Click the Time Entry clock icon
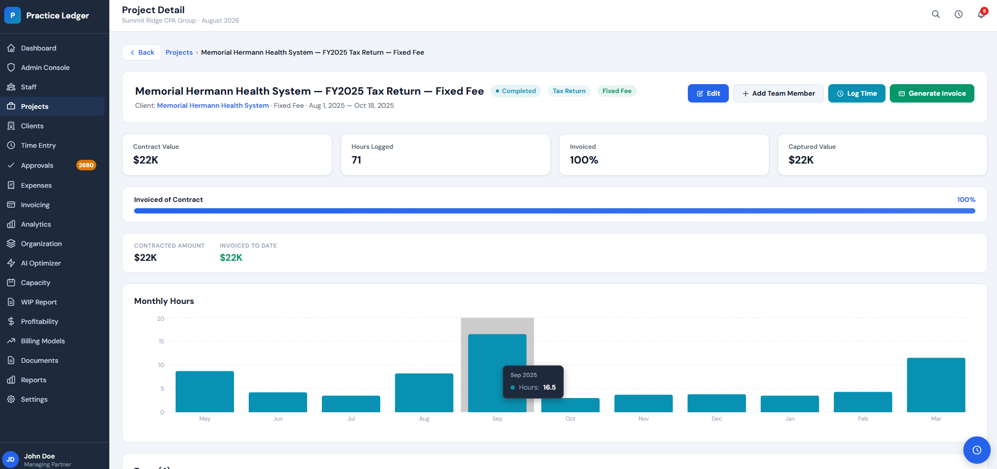Viewport: 997px width, 469px height. (x=11, y=145)
